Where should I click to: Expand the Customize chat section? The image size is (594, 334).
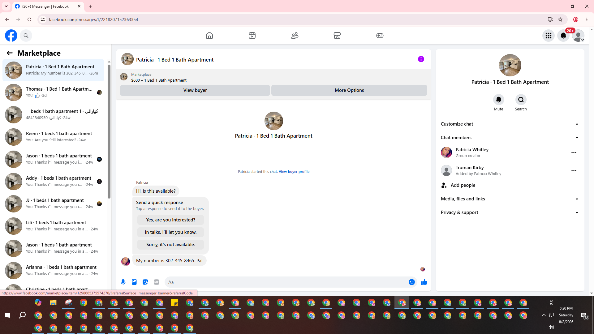coord(510,124)
